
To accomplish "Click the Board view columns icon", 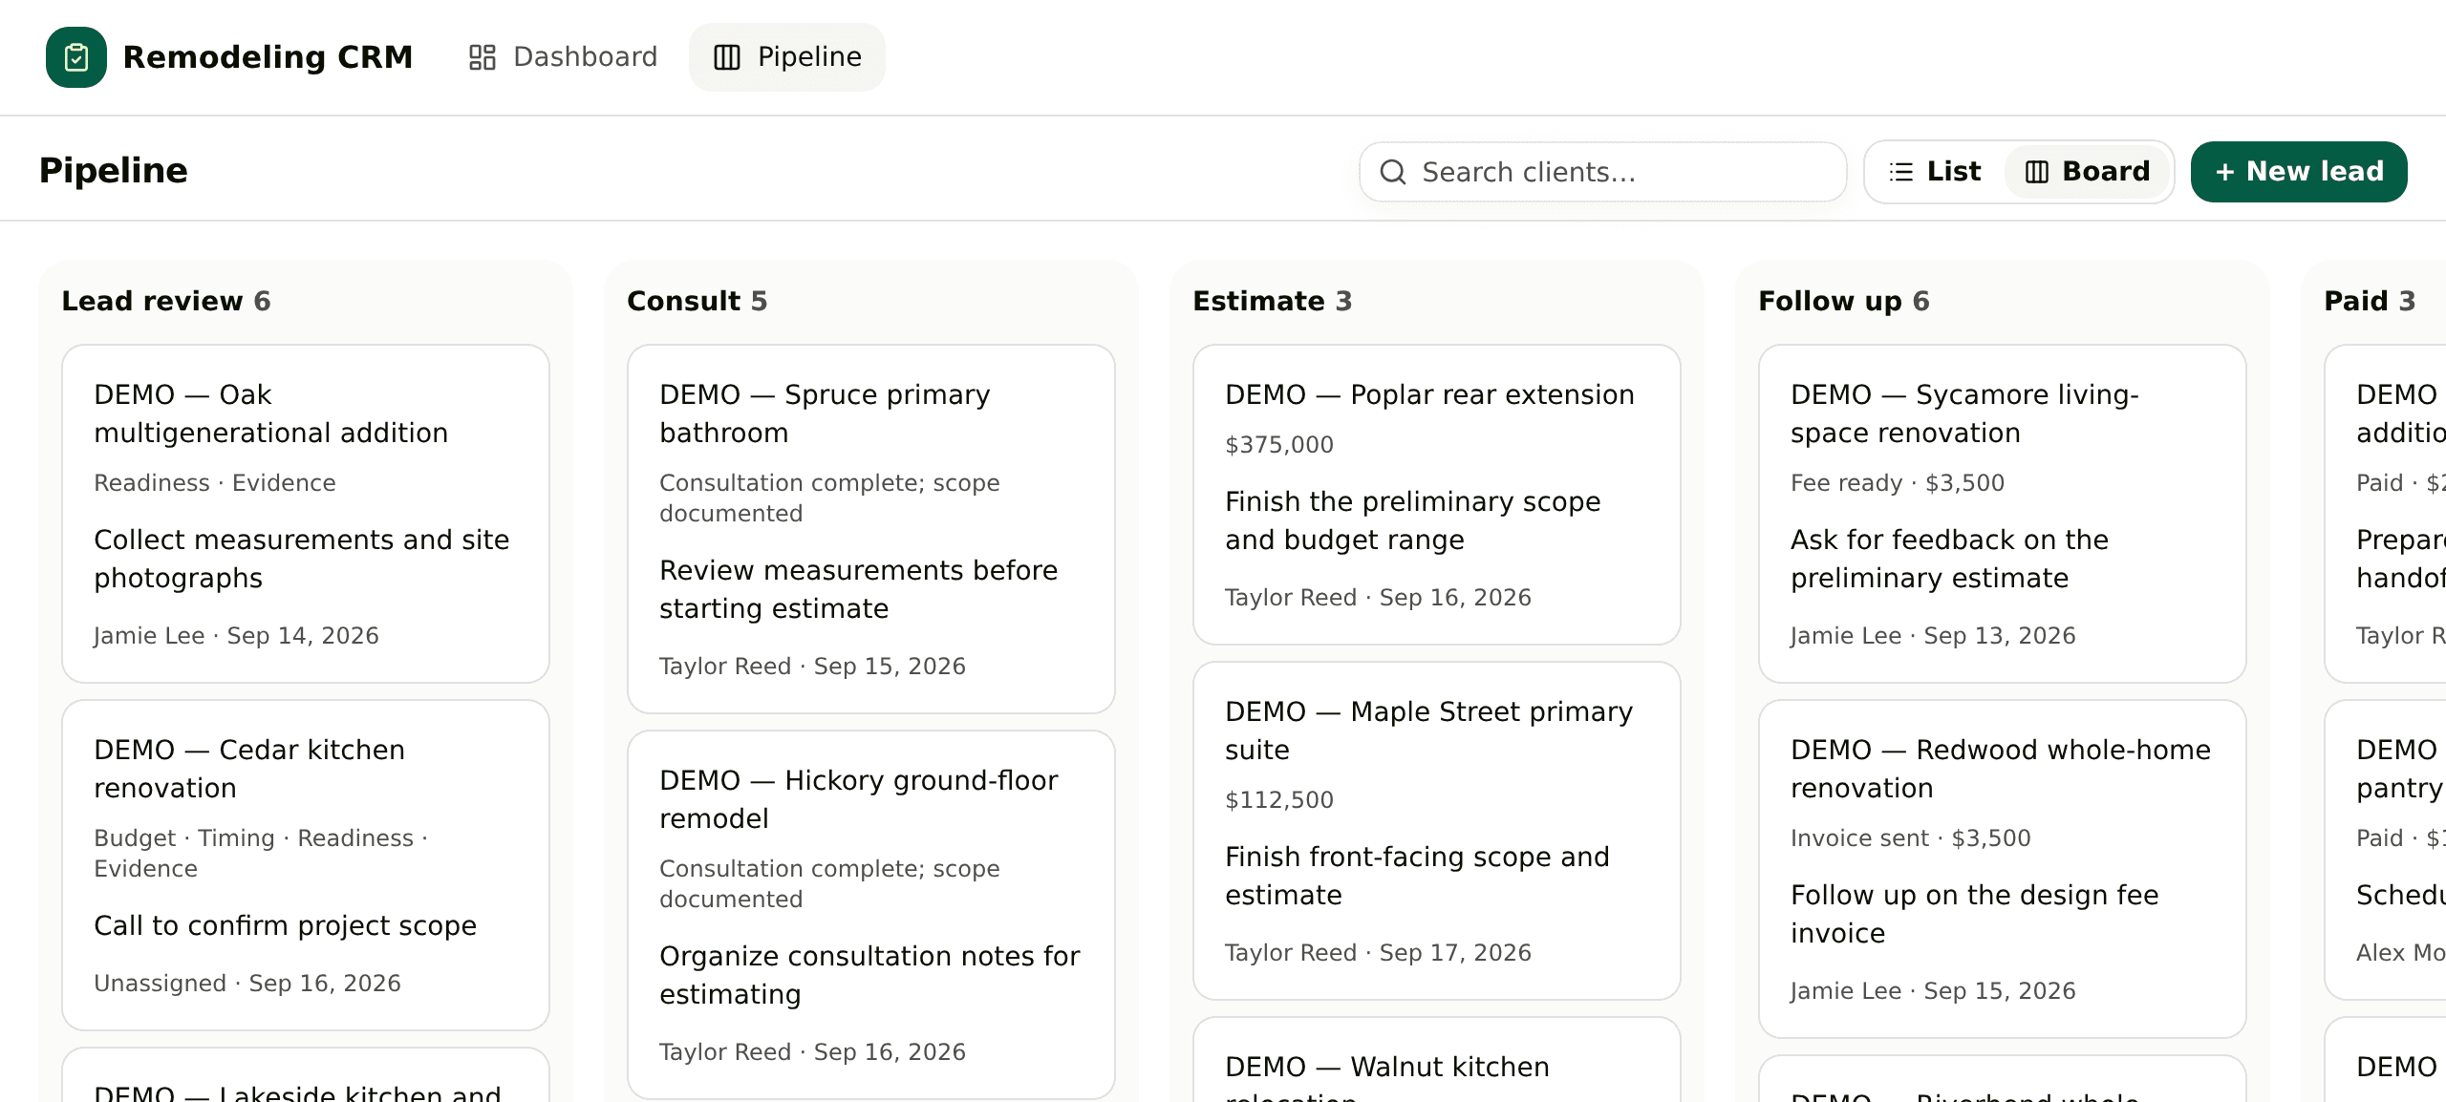I will [x=2037, y=172].
